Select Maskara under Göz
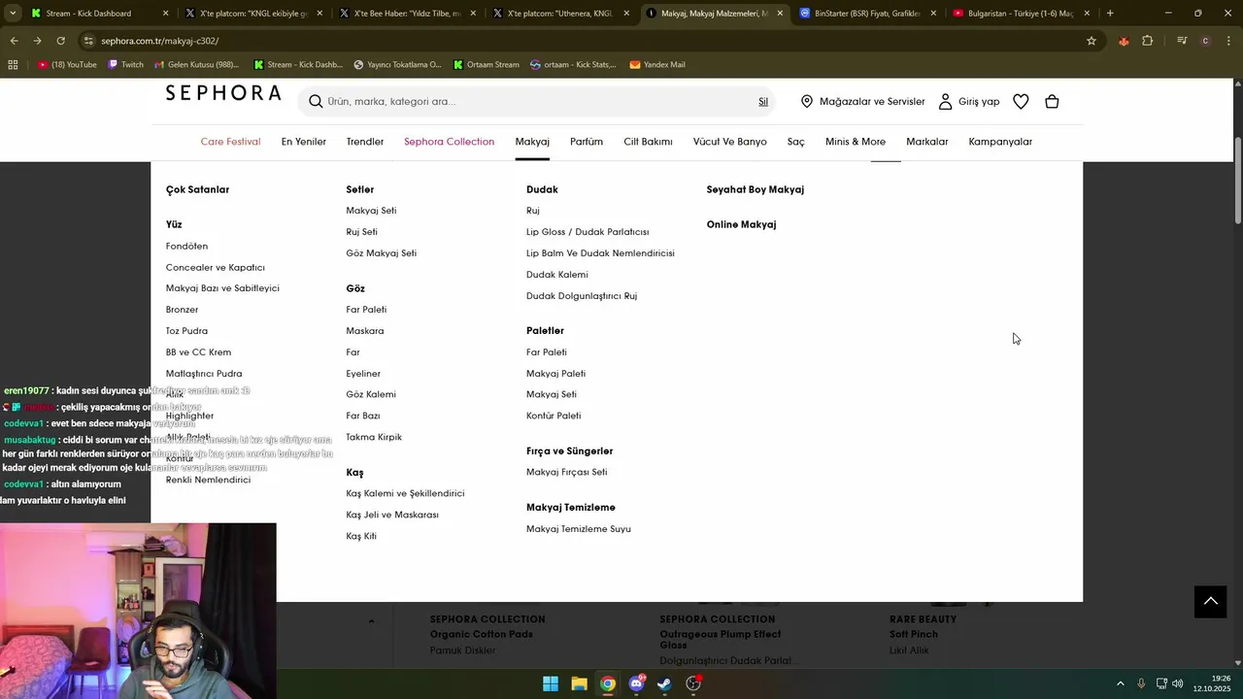1243x699 pixels. (364, 331)
